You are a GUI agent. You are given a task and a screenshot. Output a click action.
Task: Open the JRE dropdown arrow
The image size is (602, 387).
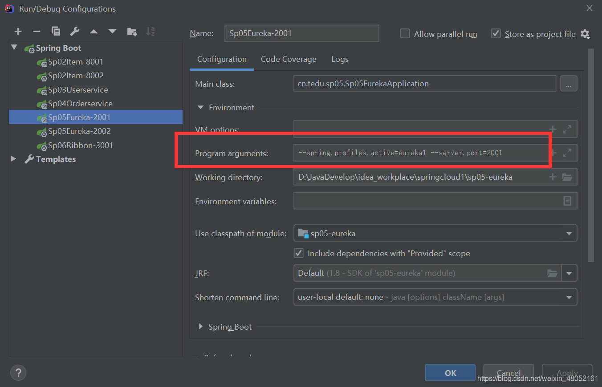point(569,273)
